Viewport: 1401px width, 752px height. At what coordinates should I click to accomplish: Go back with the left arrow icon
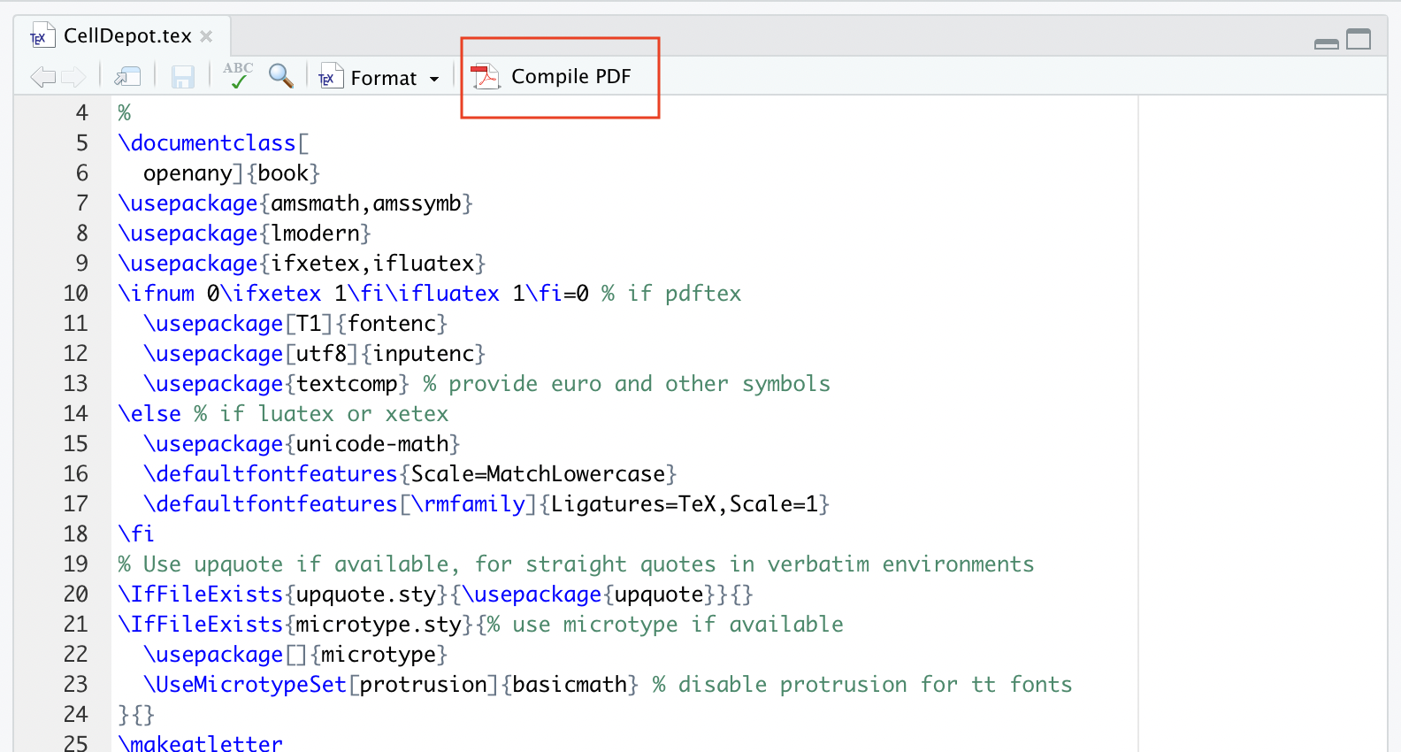pos(42,77)
